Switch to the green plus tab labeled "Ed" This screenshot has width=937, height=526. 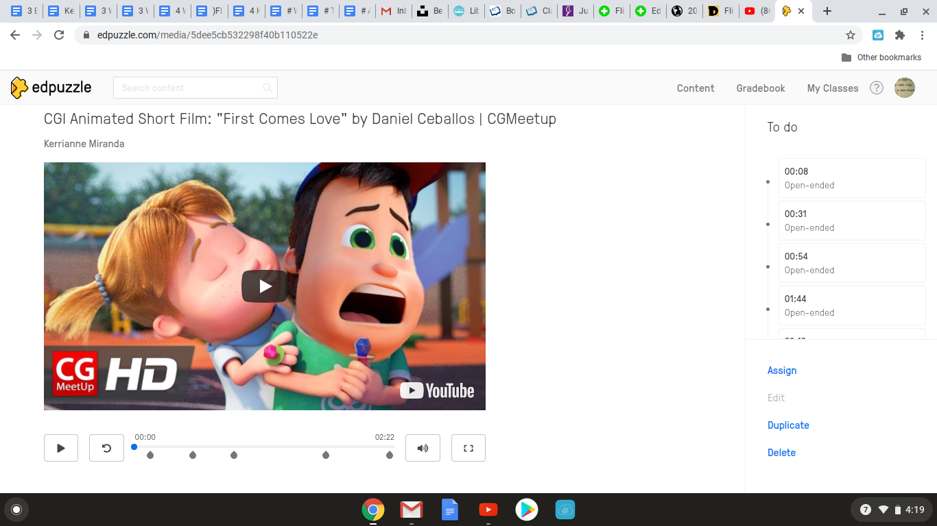[x=648, y=11]
